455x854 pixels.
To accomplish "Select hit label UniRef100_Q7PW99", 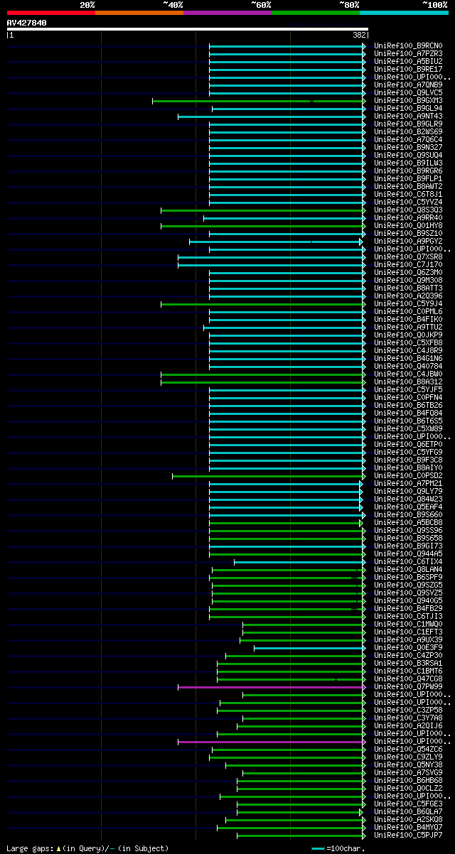I will click(x=409, y=687).
